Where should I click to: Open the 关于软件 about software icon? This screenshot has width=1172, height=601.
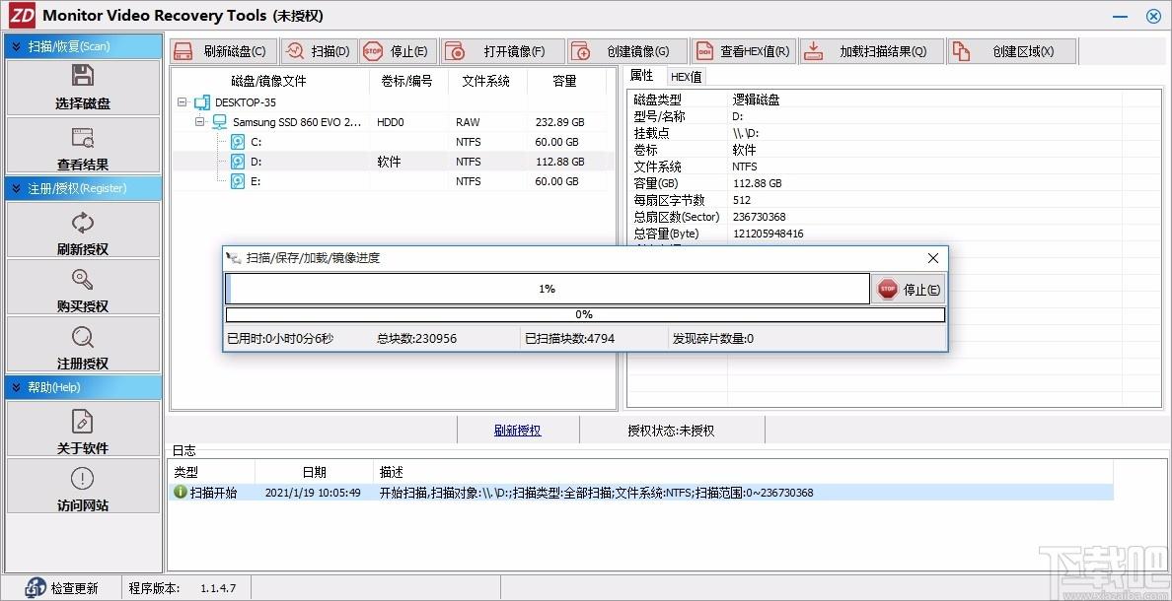[x=83, y=421]
